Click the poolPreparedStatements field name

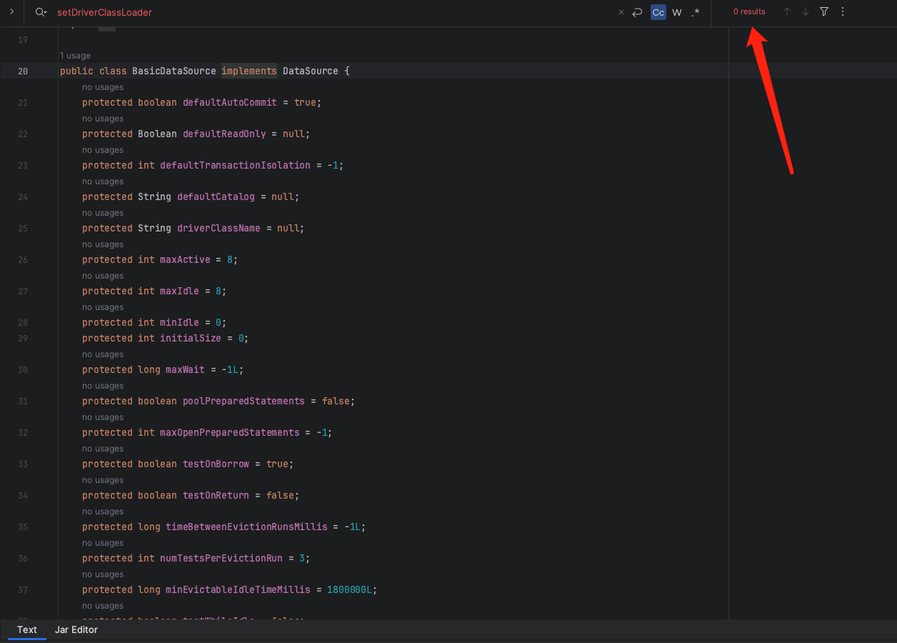click(244, 401)
